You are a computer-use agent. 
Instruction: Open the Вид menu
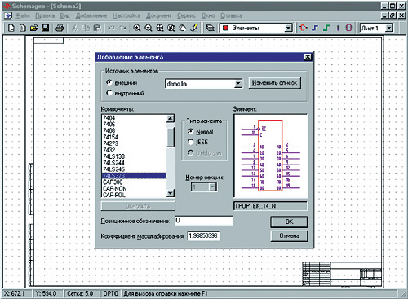pyautogui.click(x=64, y=15)
